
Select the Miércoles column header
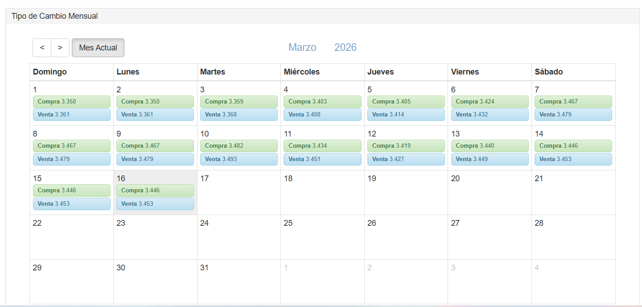coord(302,72)
